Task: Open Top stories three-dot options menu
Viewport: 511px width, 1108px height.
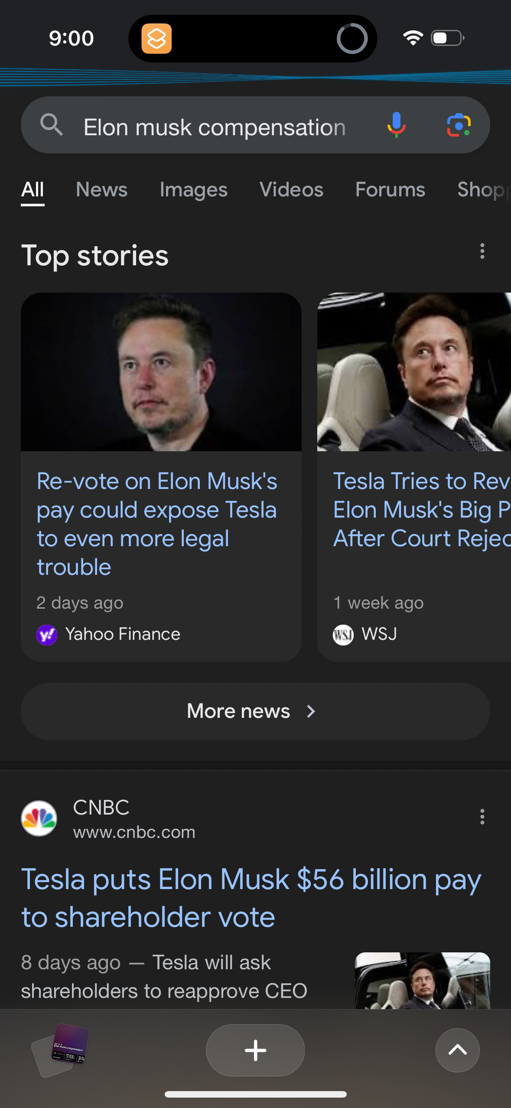Action: (x=482, y=251)
